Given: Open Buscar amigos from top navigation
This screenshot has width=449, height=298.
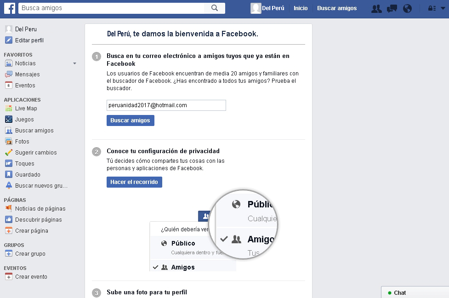Looking at the screenshot, I should (337, 8).
